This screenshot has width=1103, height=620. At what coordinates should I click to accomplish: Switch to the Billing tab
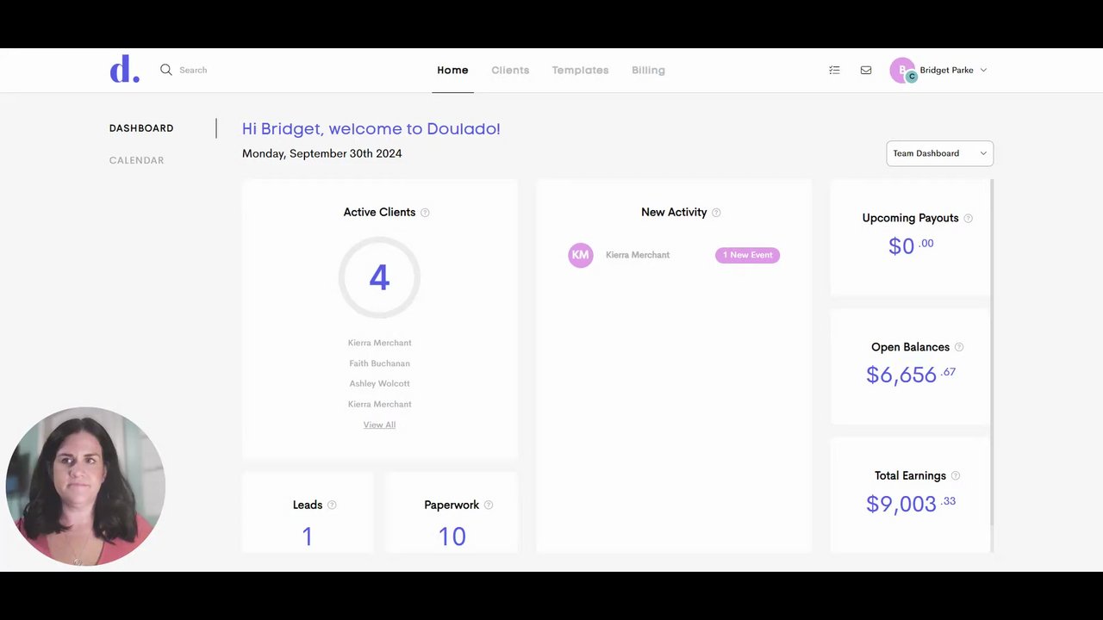click(x=648, y=71)
